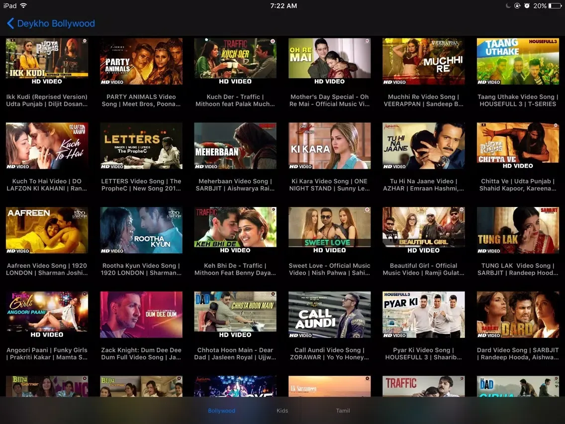
Task: Switch to the Bollywood tab
Action: coord(221,410)
